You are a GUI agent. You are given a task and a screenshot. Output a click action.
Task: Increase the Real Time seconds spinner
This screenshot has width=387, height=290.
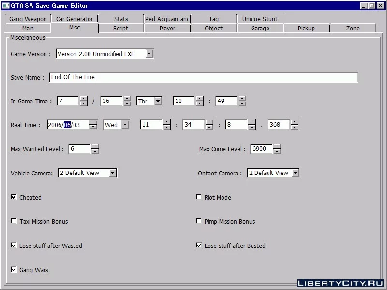tap(252, 122)
